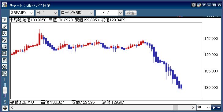Click the price scale ruler icon
The width and height of the screenshot is (223, 112).
5,47
